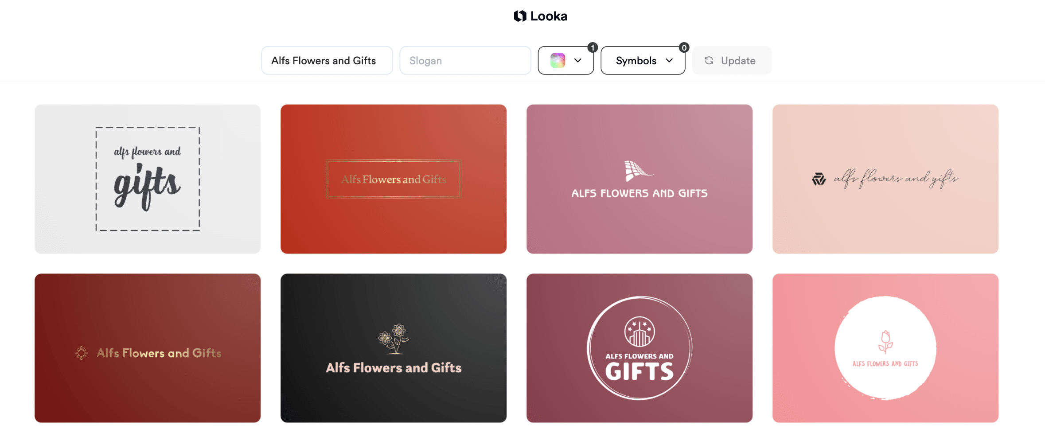Click the Slogan input field

tap(465, 61)
